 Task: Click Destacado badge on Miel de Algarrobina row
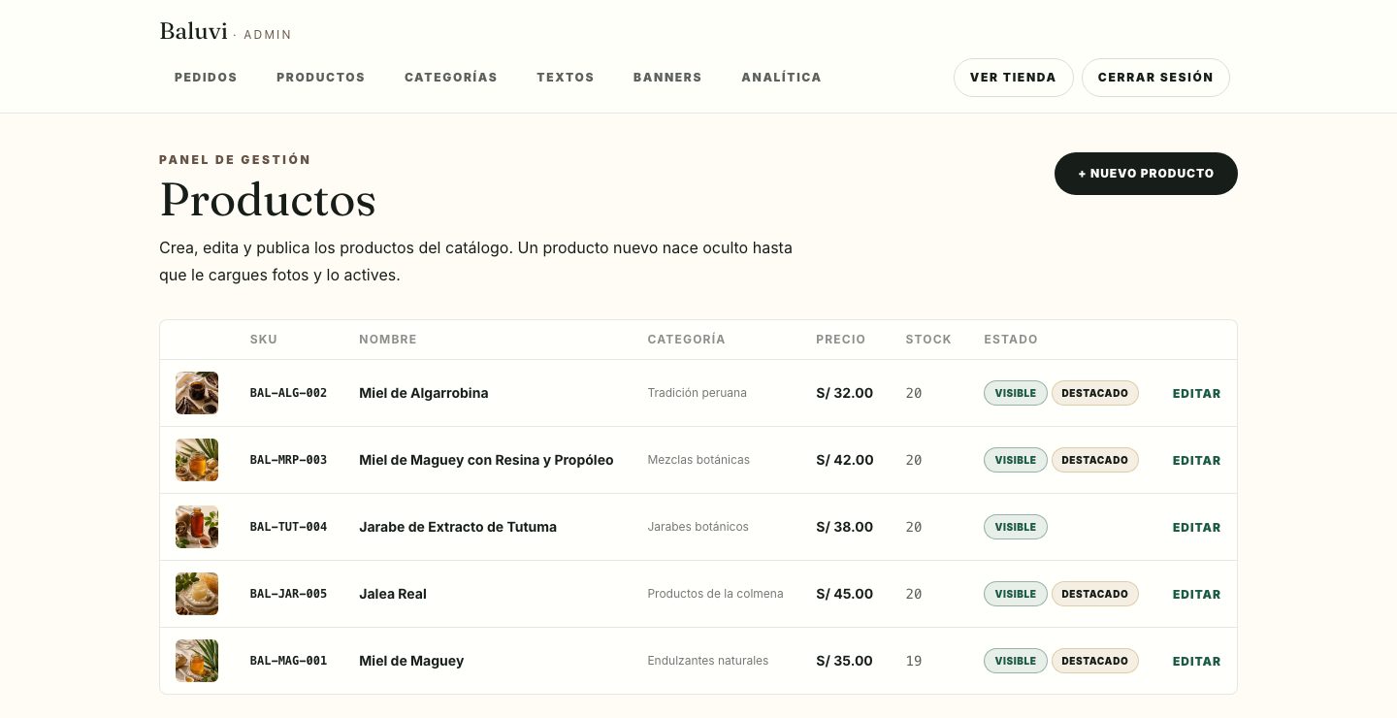(x=1095, y=393)
